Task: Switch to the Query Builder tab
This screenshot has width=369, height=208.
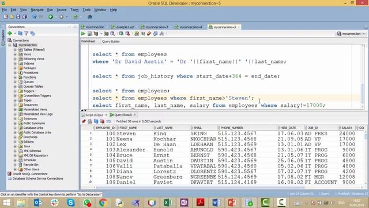Action: point(111,41)
